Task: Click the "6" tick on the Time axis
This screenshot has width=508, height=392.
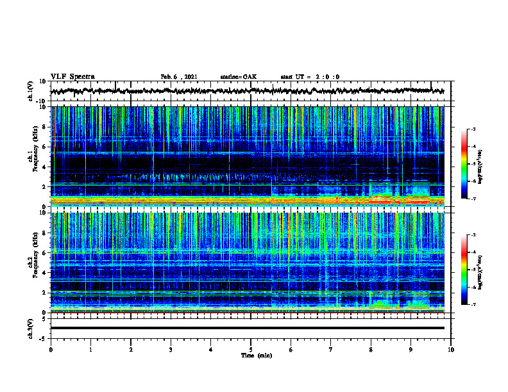Action: (291, 350)
